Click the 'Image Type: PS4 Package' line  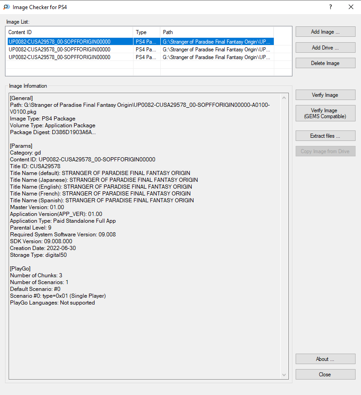tap(43, 118)
